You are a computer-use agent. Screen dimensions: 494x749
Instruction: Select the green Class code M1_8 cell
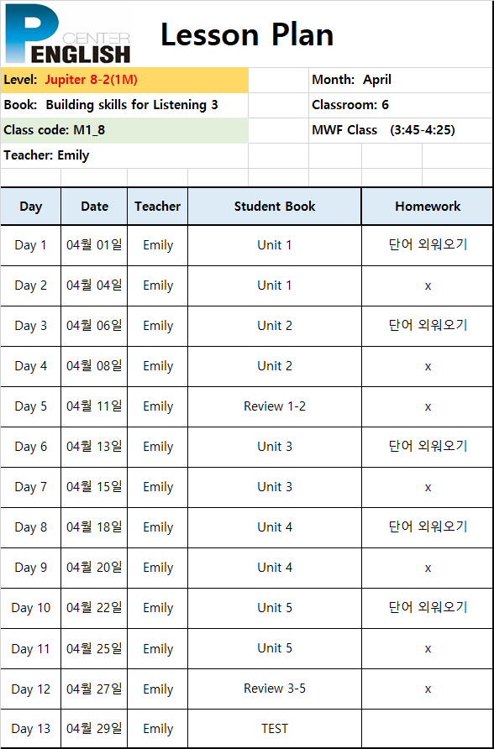[124, 130]
